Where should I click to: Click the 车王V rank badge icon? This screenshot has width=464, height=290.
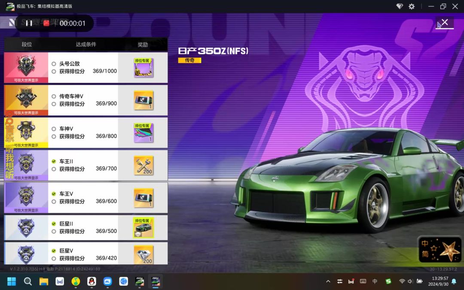pos(26,195)
